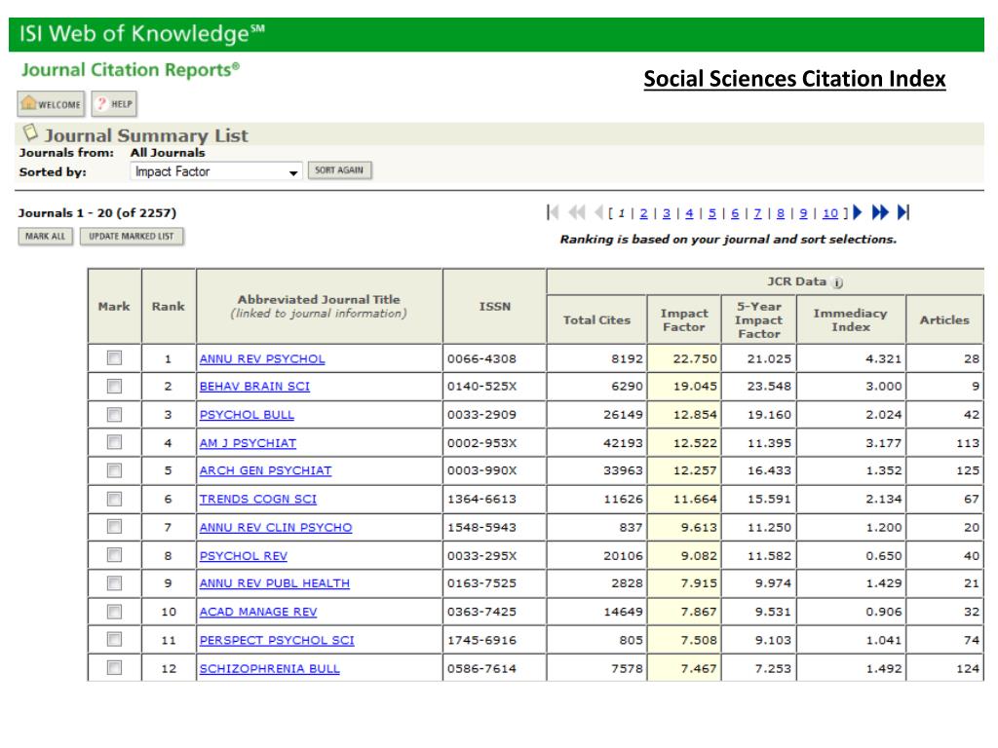Click total cites value 42193

coord(623,443)
